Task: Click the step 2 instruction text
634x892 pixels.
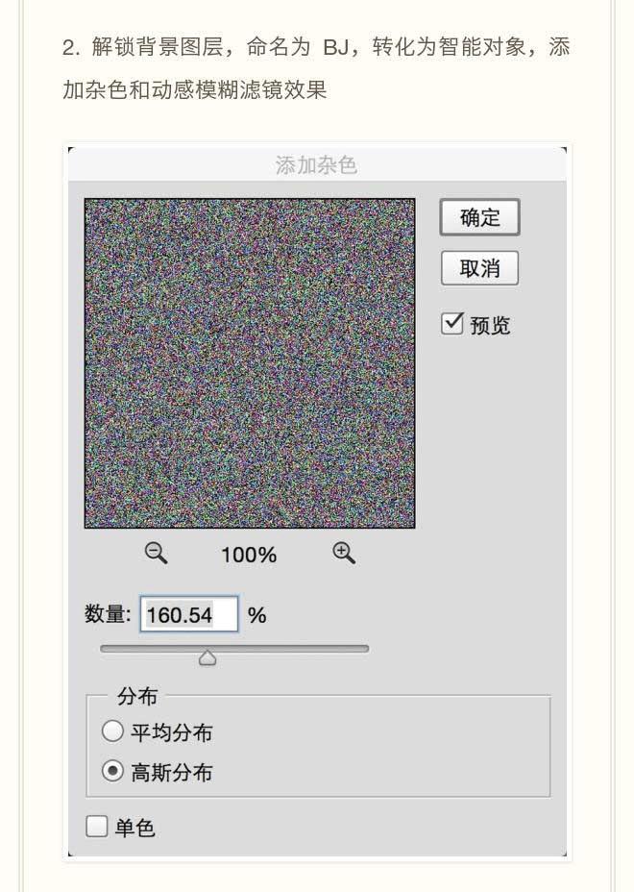Action: [316, 68]
